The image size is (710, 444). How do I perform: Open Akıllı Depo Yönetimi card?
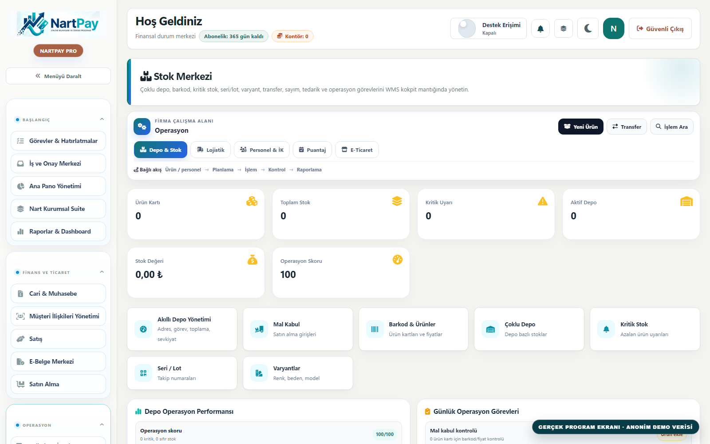click(x=182, y=329)
